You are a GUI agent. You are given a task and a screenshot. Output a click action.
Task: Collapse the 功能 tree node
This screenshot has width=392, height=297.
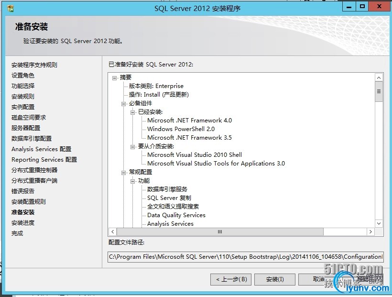point(133,181)
